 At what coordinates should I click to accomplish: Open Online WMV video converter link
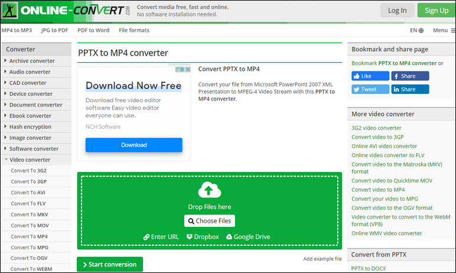pos(386,233)
